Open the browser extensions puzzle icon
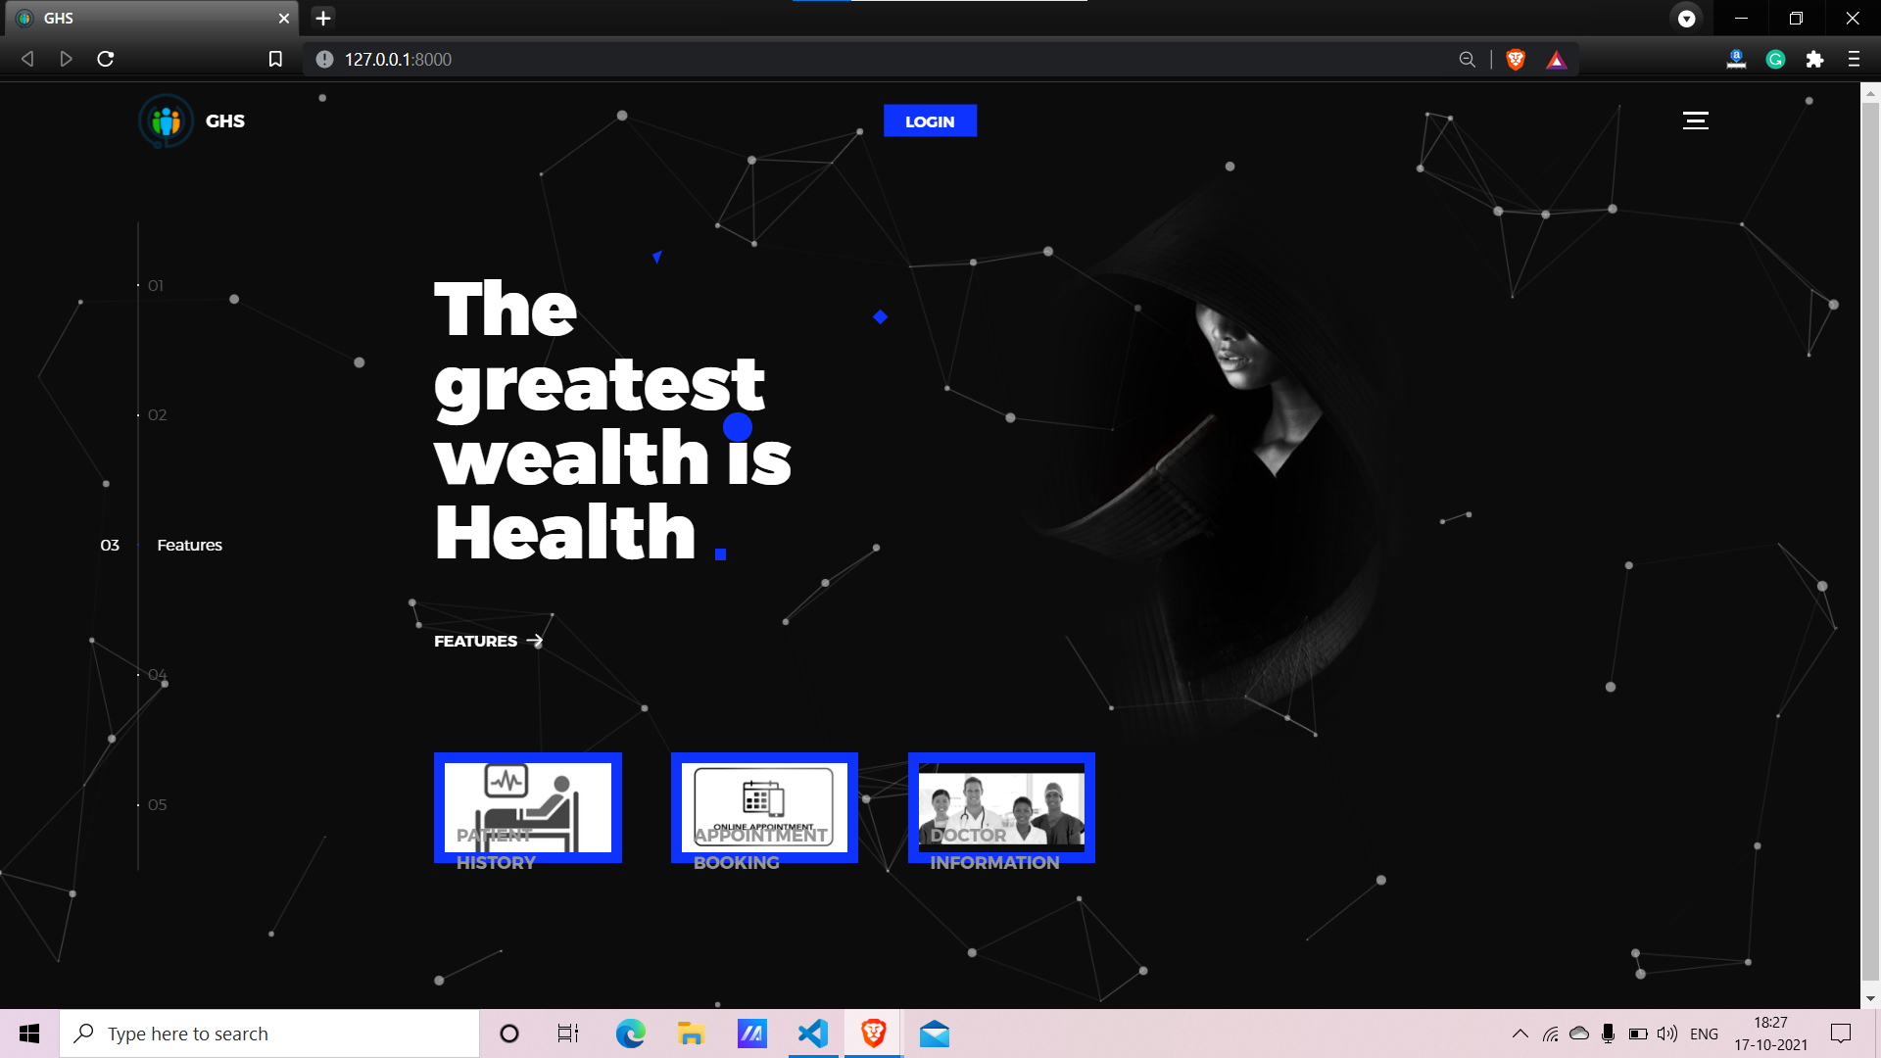The width and height of the screenshot is (1881, 1058). click(x=1814, y=60)
